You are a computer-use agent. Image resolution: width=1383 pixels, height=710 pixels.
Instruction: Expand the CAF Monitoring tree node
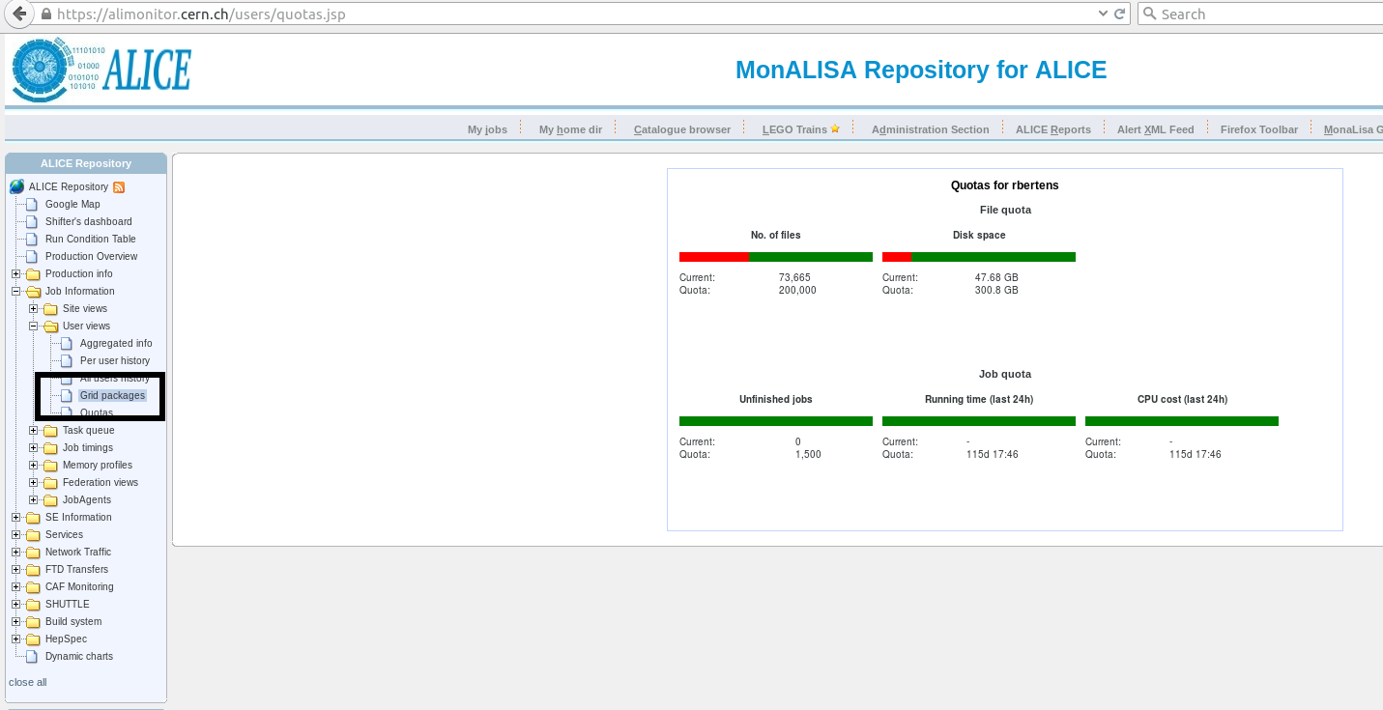click(15, 586)
